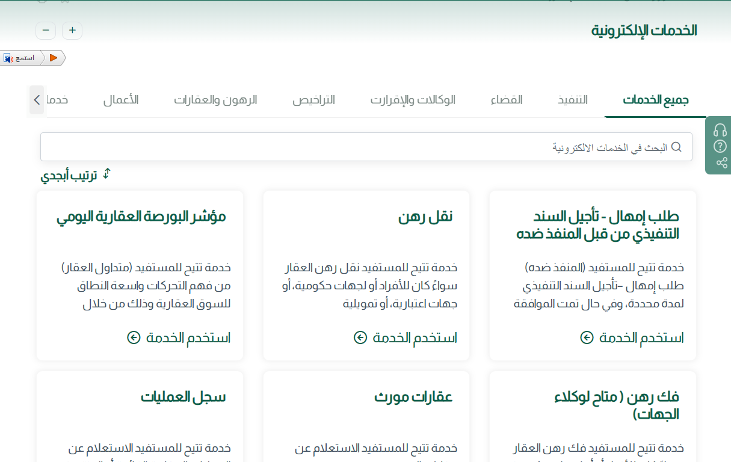This screenshot has height=462, width=731.
Task: Click the headset support icon in side panel
Action: [720, 130]
